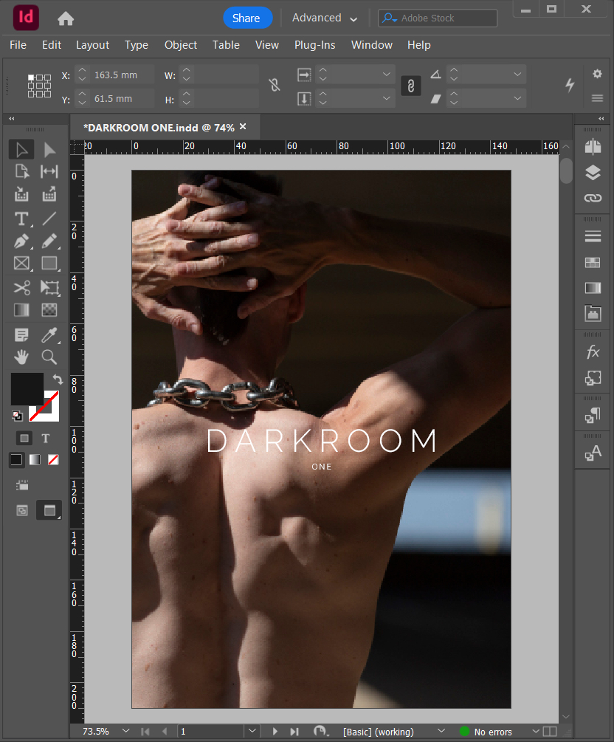The image size is (614, 742).
Task: Select the Pen tool
Action: [x=21, y=241]
